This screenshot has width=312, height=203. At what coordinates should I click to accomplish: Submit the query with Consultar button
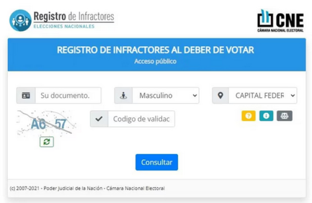157,162
